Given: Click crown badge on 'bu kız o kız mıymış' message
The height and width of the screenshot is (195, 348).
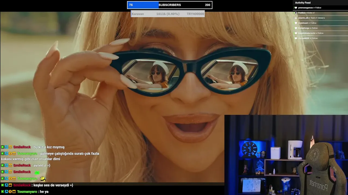Looking at the screenshot, I should point(10,147).
